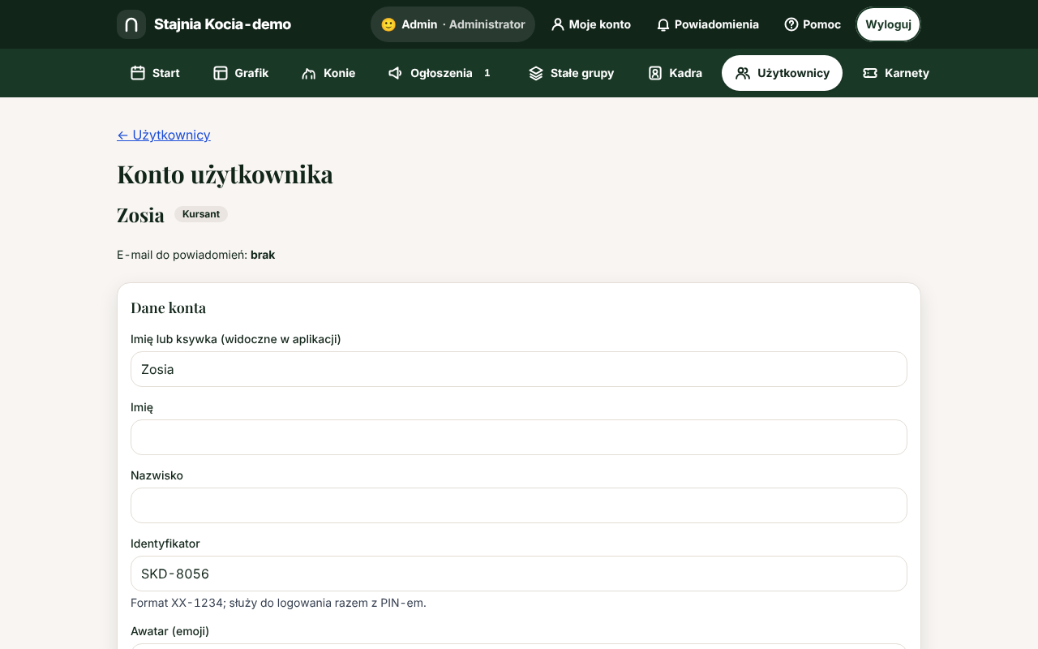Viewport: 1038px width, 649px height.
Task: Click the person icon beside Moje konto
Action: [x=557, y=24]
